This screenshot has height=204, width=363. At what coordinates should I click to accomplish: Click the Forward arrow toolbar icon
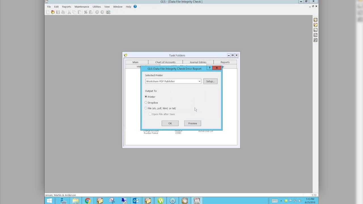coord(102,12)
